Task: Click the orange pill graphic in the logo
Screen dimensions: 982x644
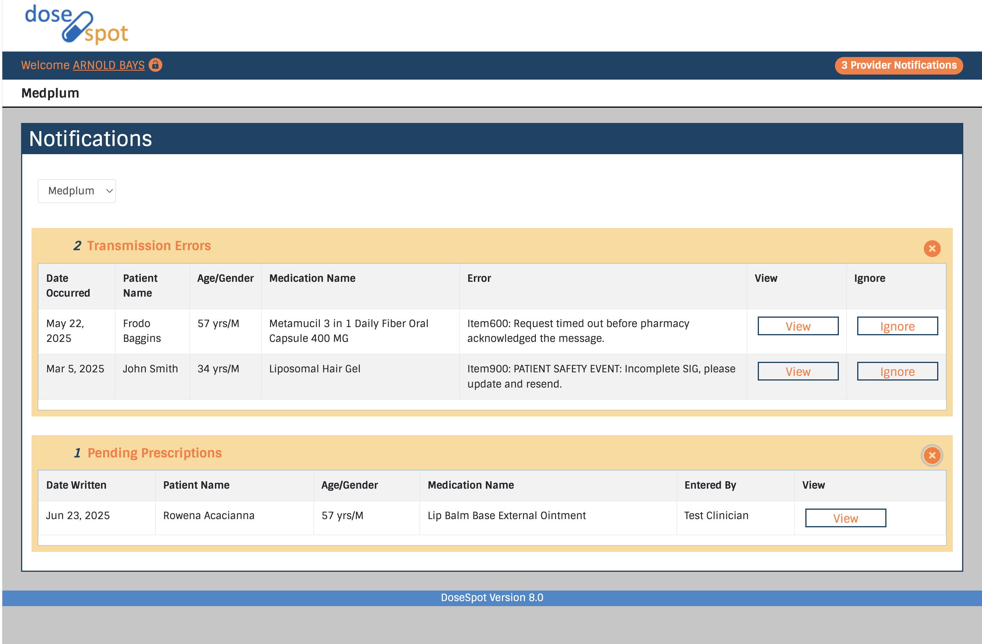Action: (78, 28)
